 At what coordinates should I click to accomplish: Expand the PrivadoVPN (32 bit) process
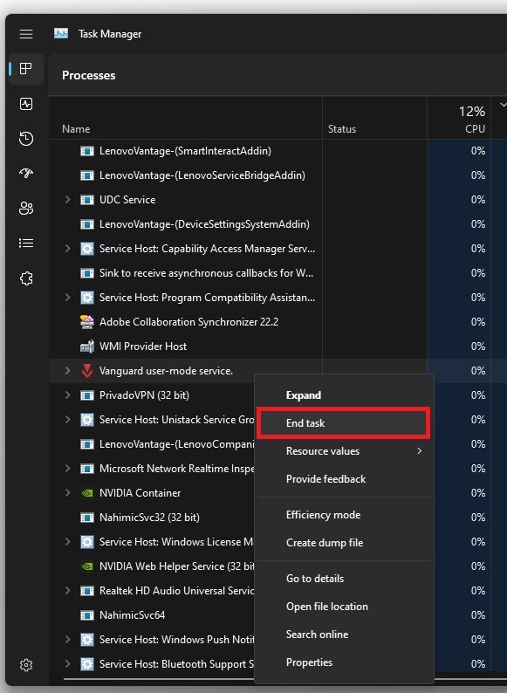pyautogui.click(x=68, y=395)
